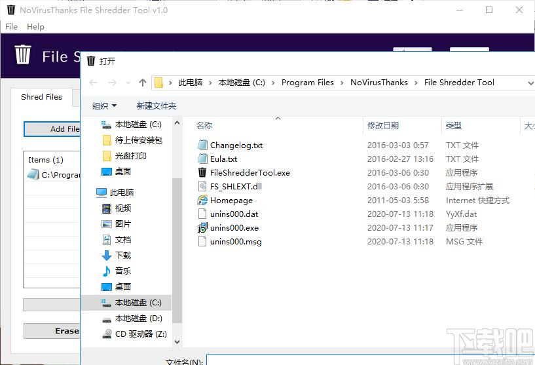Click the FS_SHLEXT.dll gear file icon
This screenshot has width=535, height=365.
202,186
